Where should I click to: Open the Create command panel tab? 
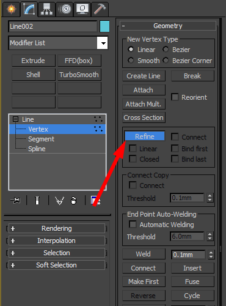[11, 9]
